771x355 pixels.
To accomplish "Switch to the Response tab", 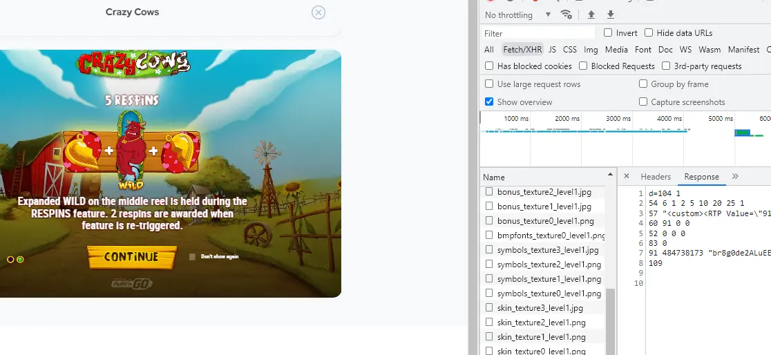I will pos(701,177).
